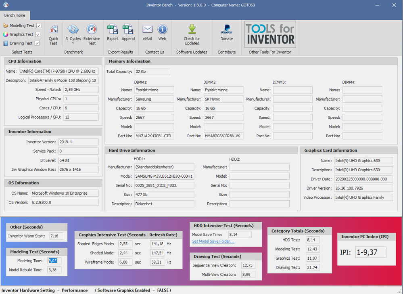Click the Modelling Test icon
The image size is (403, 294).
pyautogui.click(x=6, y=25)
